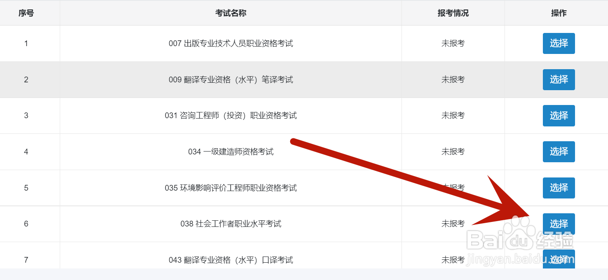Click 未报考 status in the 一级建造师 row

[453, 152]
